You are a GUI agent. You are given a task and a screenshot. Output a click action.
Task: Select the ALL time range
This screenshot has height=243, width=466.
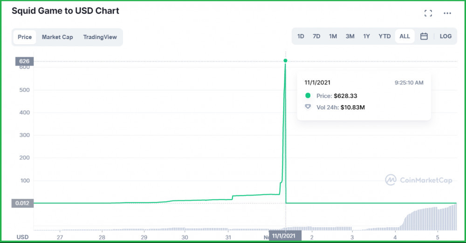coord(405,36)
